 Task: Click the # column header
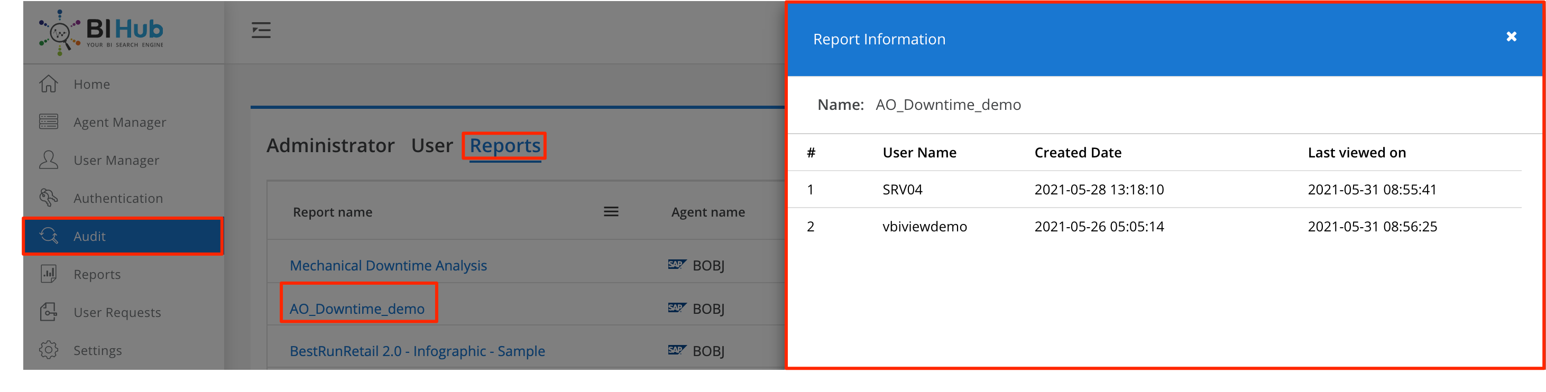812,153
